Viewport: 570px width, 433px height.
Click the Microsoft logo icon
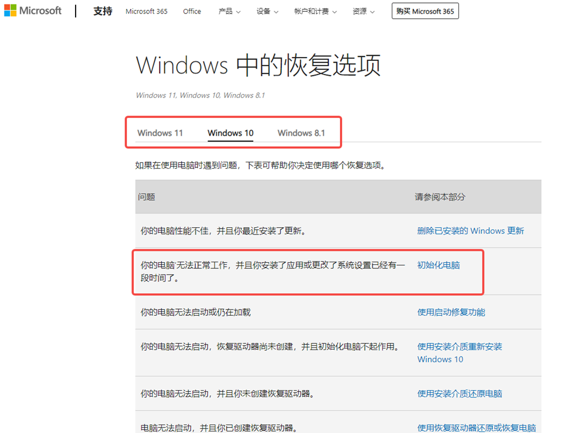[10, 11]
